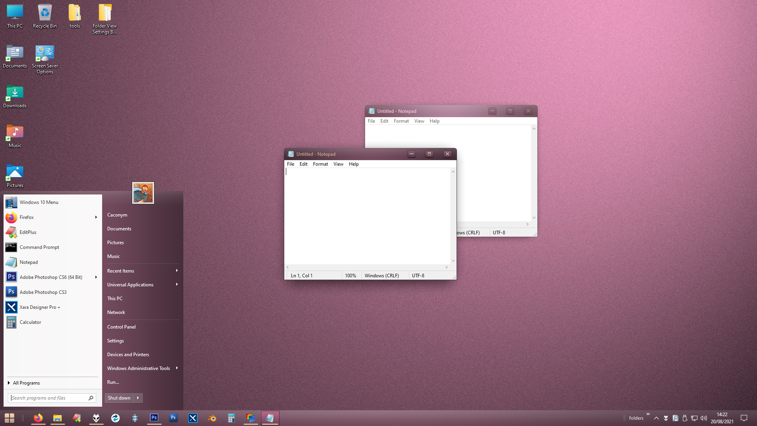This screenshot has width=757, height=426.
Task: Click the Calculator icon on the taskbar
Action: point(231,418)
